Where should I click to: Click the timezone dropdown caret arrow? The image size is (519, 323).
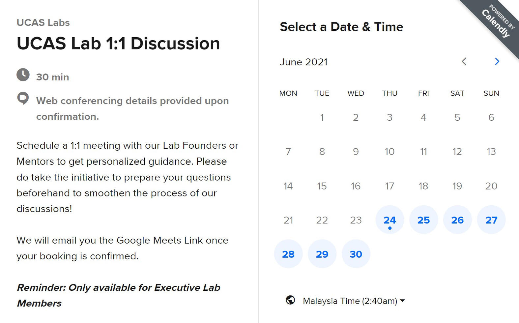pos(402,301)
